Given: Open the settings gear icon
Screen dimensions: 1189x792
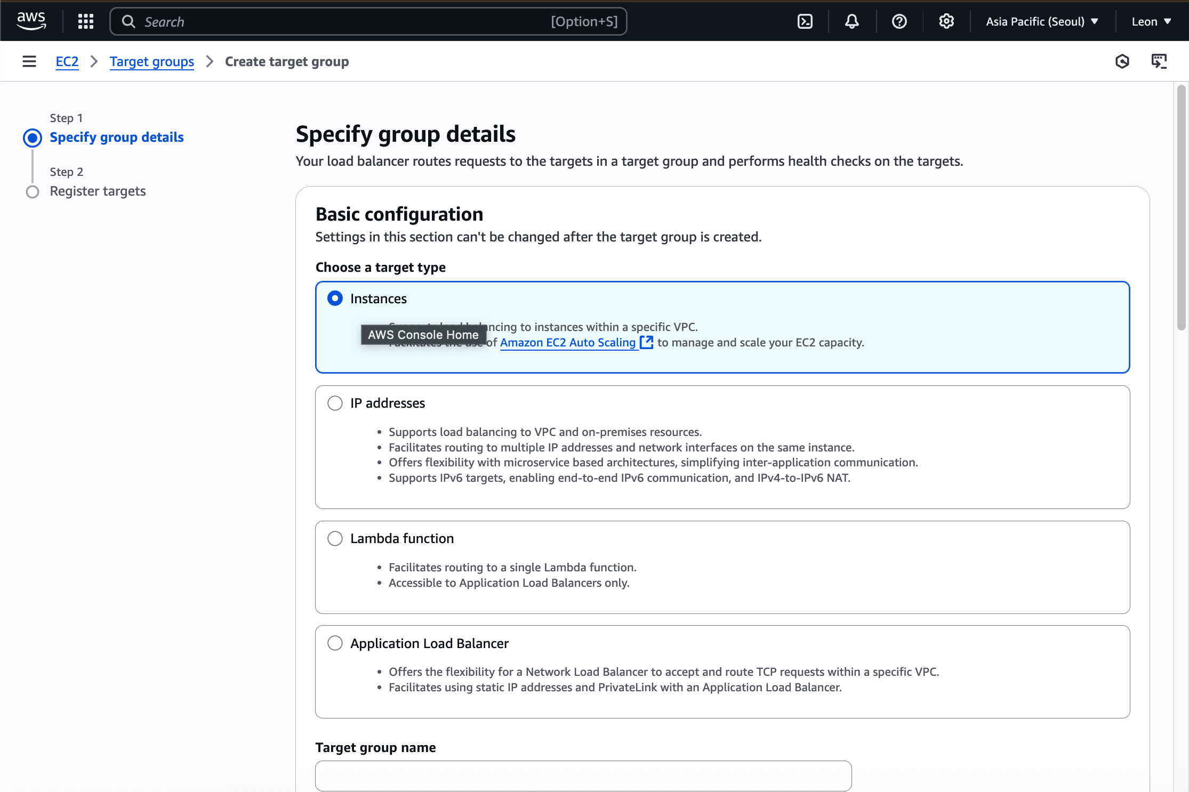Looking at the screenshot, I should tap(946, 21).
